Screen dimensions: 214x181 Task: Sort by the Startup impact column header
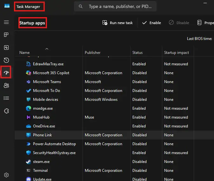(177, 53)
